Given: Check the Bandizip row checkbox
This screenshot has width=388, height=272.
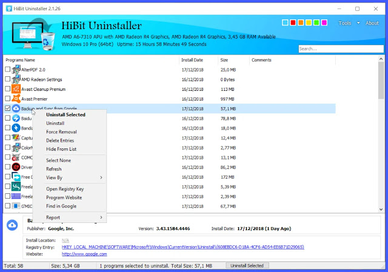Looking at the screenshot, I should coord(8,128).
